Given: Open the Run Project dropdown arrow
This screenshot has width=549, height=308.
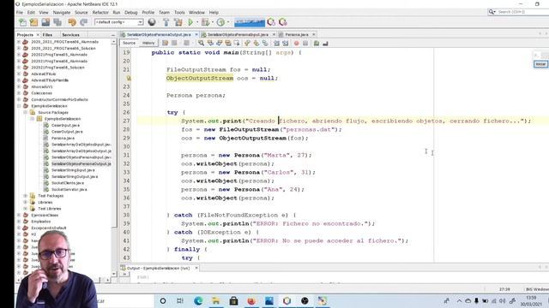Looking at the screenshot, I should point(197,22).
